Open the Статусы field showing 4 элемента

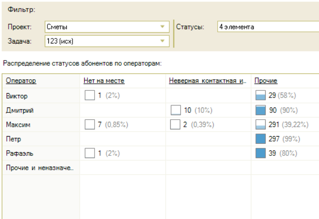267,27
